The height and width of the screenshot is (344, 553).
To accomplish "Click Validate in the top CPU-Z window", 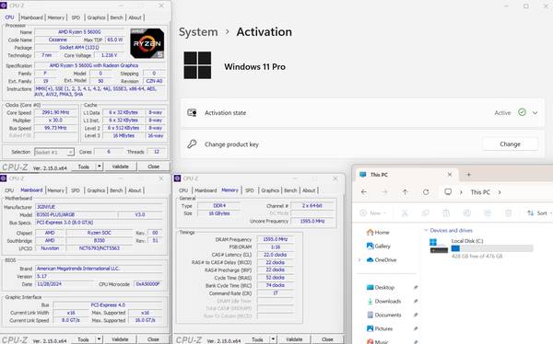I will [120, 166].
